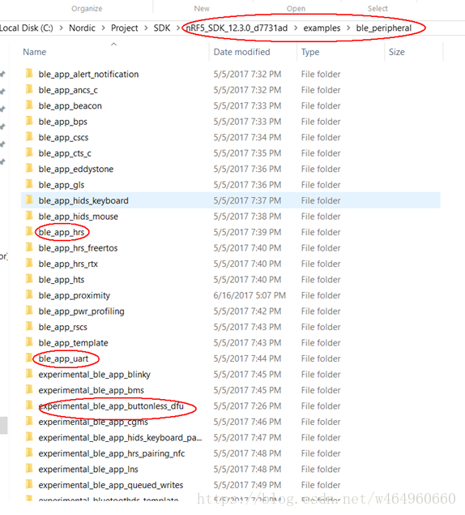
Task: Sort the list by the Size column
Action: coord(396,52)
